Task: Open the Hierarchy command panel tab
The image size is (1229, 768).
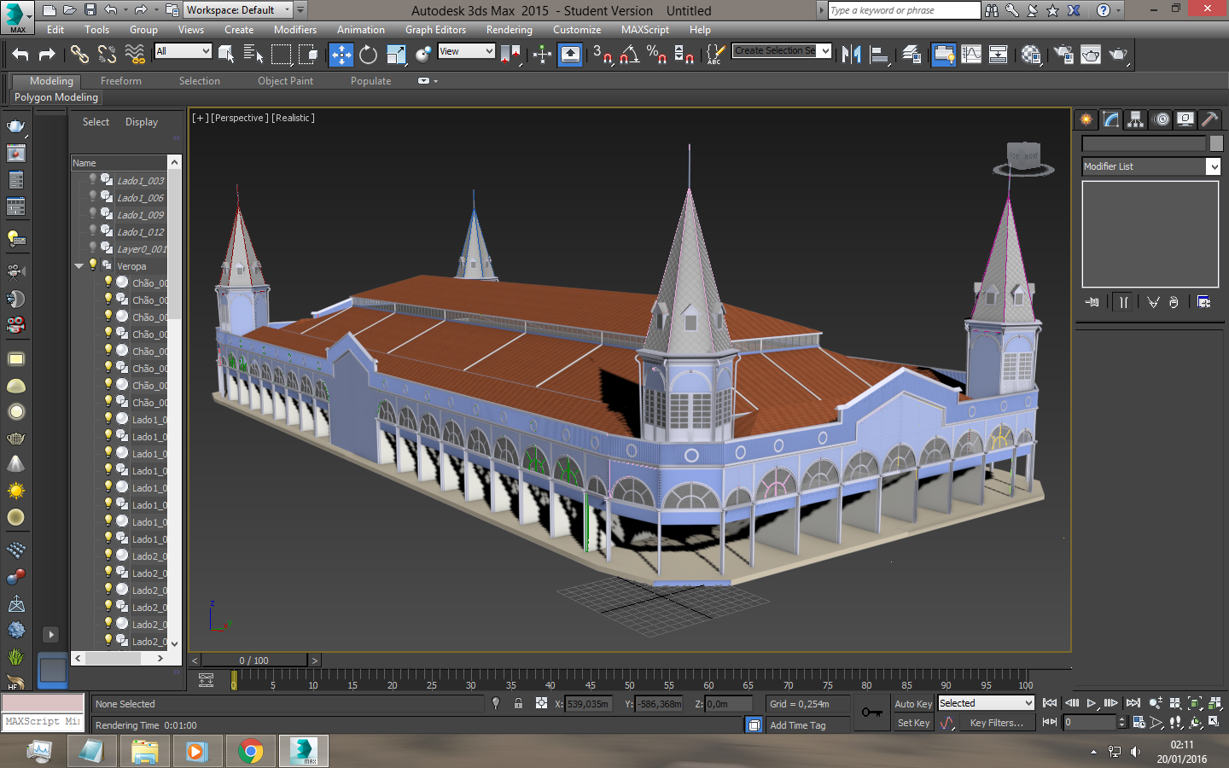Action: point(1135,119)
